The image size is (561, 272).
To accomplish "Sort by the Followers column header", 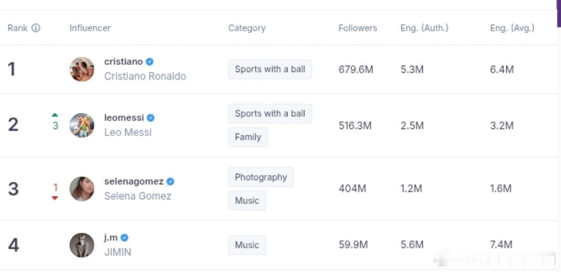I will [358, 28].
